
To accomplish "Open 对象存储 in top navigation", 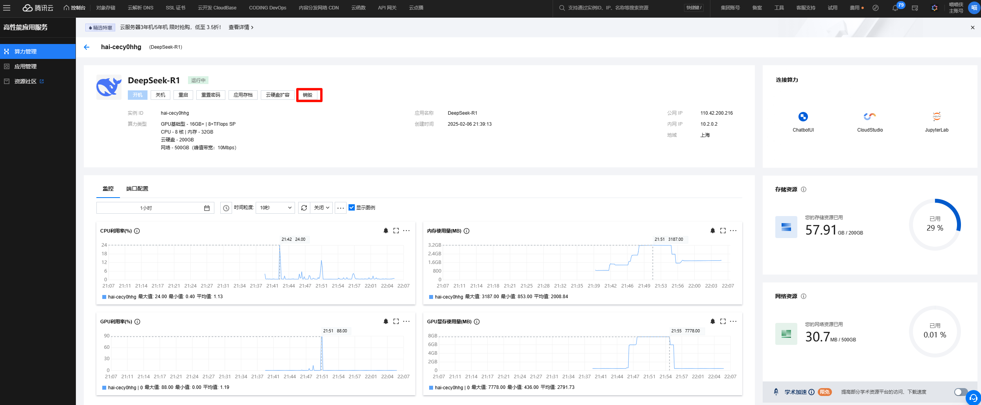I will click(x=106, y=8).
